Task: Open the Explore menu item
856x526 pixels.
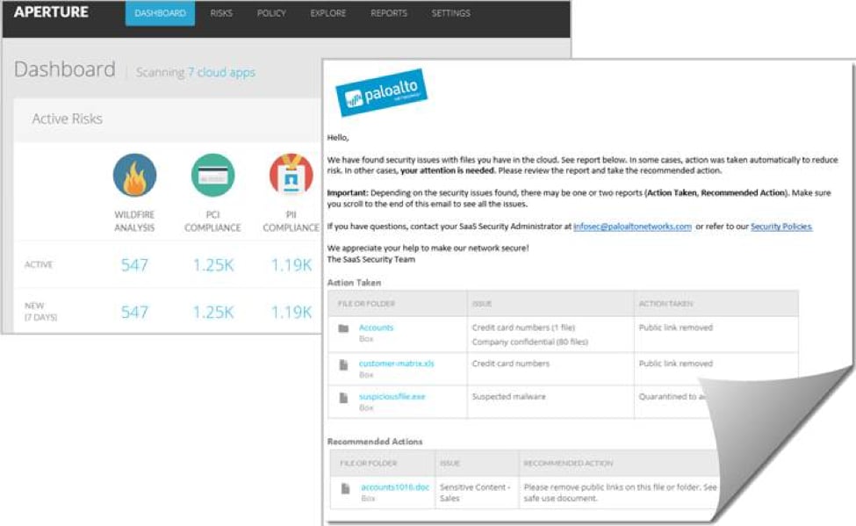Action: coord(327,13)
